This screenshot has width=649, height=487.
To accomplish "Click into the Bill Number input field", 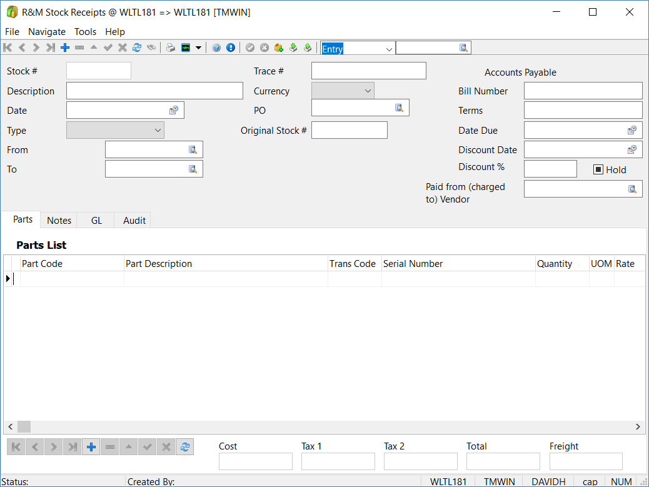I will pyautogui.click(x=583, y=91).
